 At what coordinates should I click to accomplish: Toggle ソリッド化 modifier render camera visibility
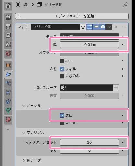tap(103, 27)
